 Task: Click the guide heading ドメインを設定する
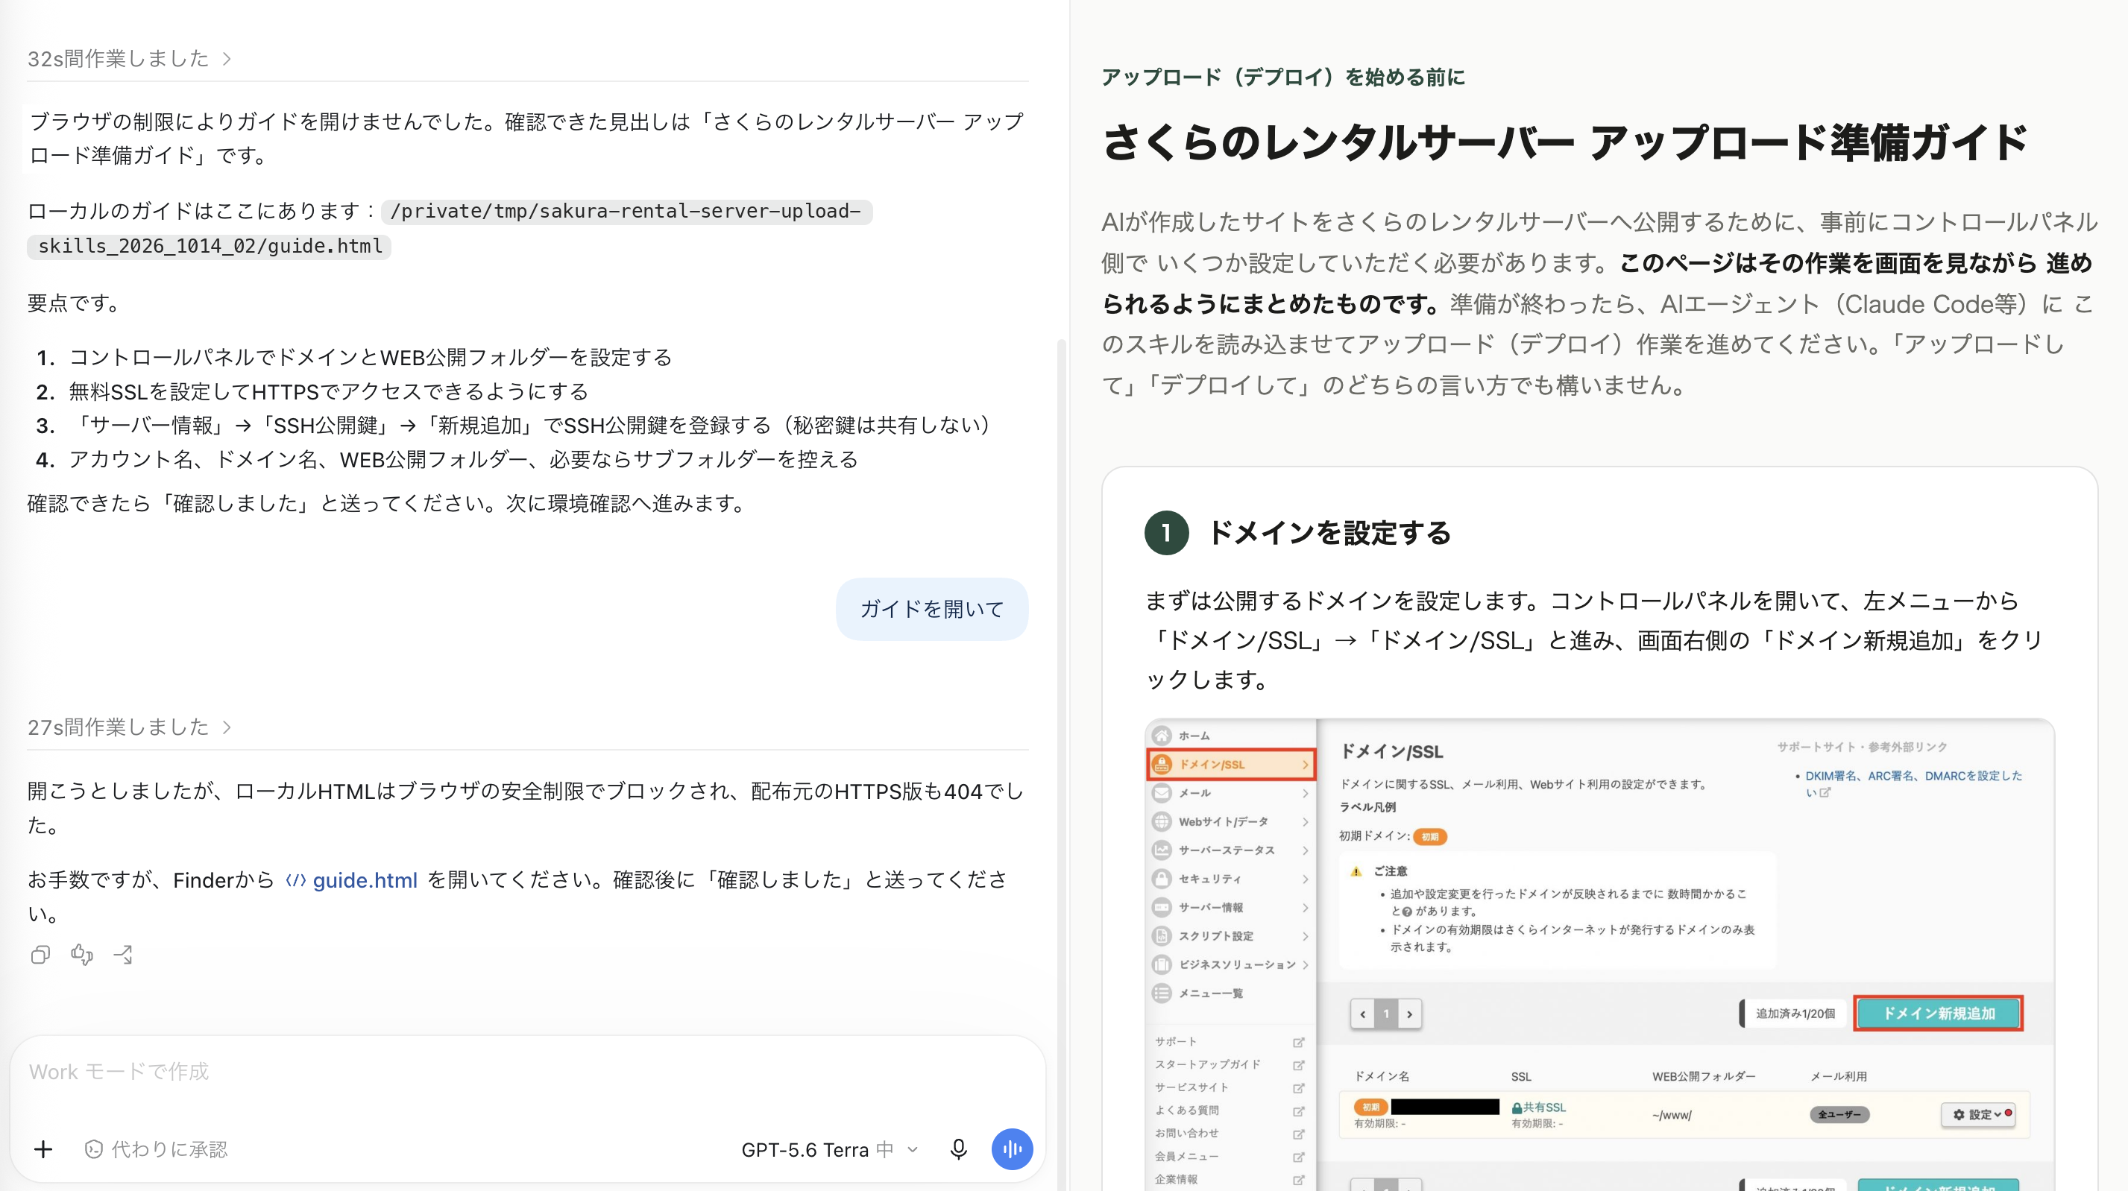point(1329,533)
